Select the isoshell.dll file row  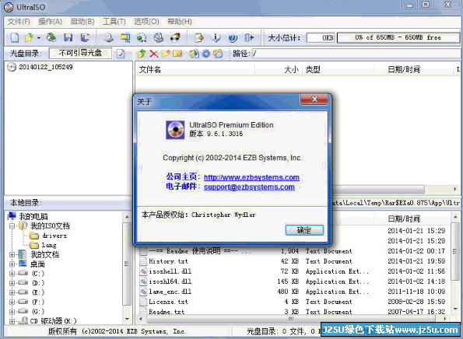294,271
